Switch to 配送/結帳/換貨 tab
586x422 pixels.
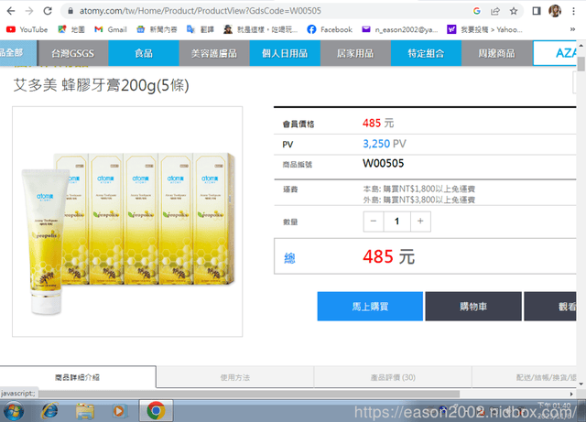pos(525,377)
